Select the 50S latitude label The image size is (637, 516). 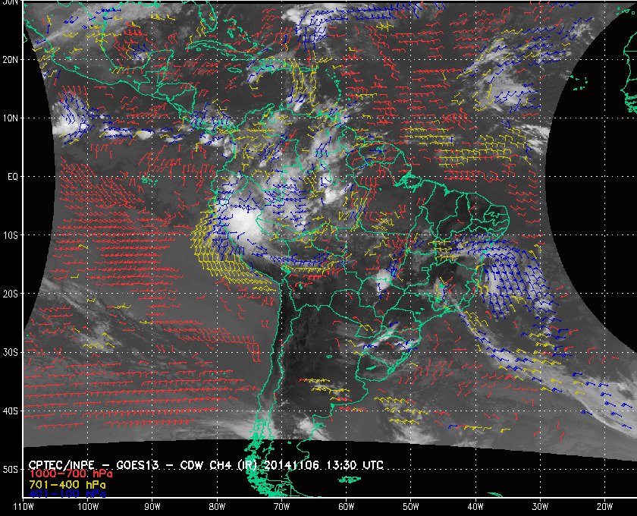(x=10, y=469)
